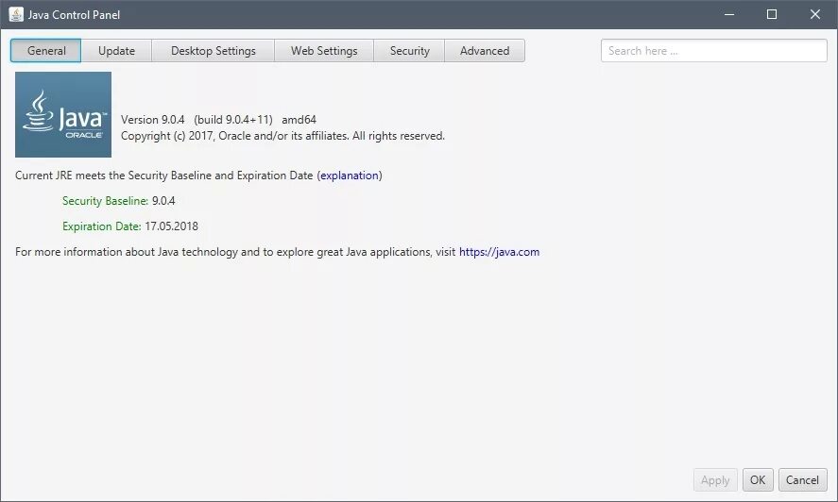Click the Java cup icon in title bar
The height and width of the screenshot is (502, 838).
pos(16,14)
